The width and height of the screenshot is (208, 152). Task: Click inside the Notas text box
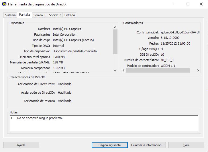pos(104,123)
